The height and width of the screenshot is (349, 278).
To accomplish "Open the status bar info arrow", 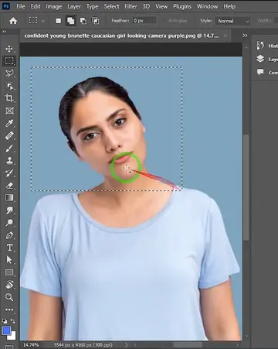I will tap(126, 345).
